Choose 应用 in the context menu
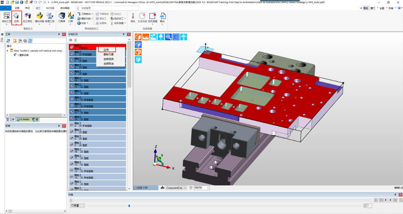 tap(106, 50)
